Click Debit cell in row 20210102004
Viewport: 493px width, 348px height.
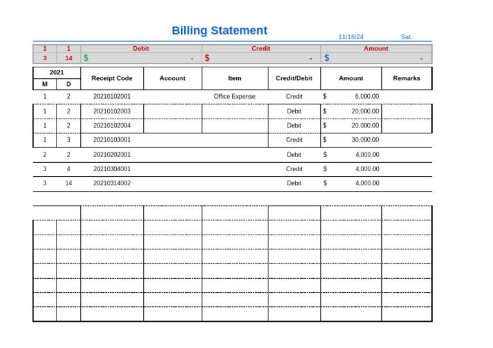click(x=294, y=125)
